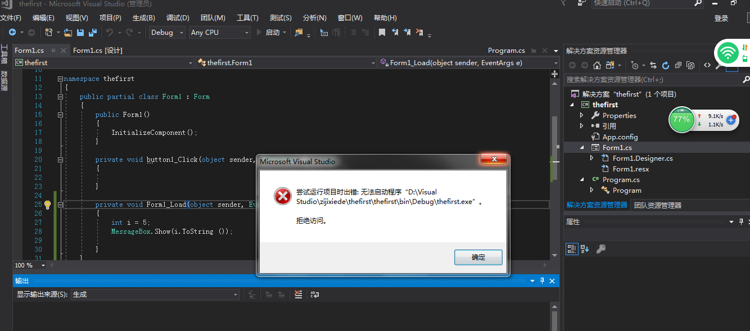
Task: Click the red error icon in dialog
Action: click(x=282, y=196)
